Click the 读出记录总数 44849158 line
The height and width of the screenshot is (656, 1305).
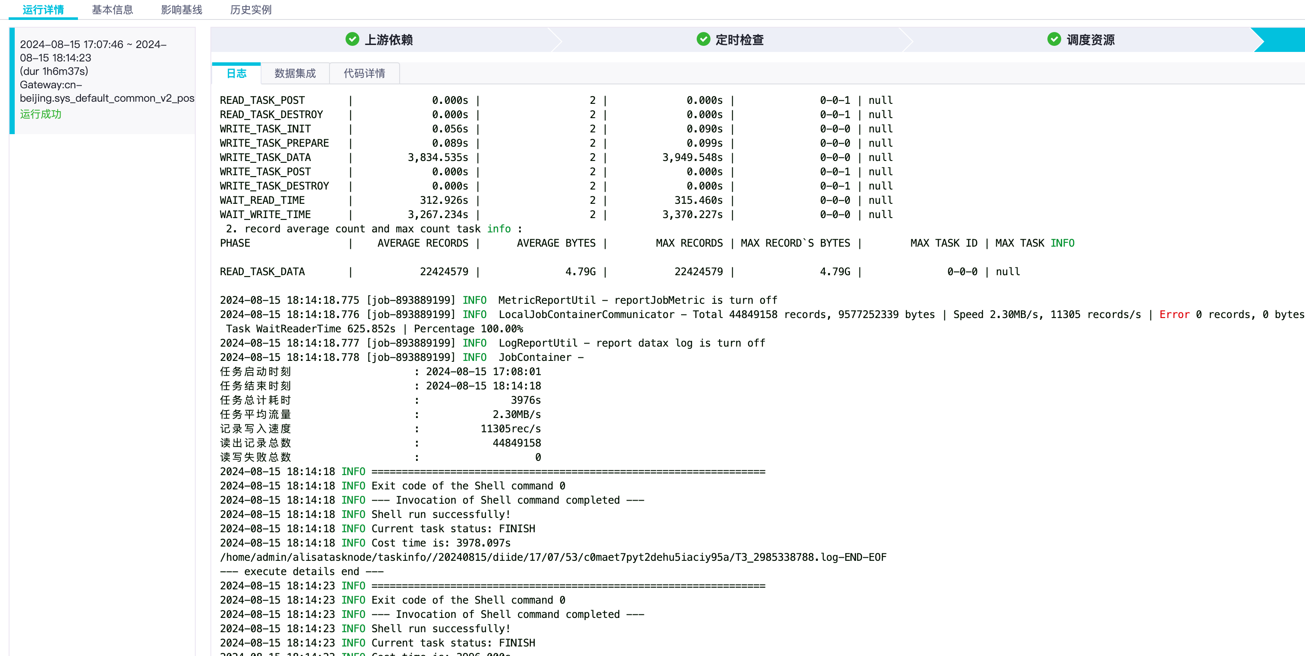point(381,443)
